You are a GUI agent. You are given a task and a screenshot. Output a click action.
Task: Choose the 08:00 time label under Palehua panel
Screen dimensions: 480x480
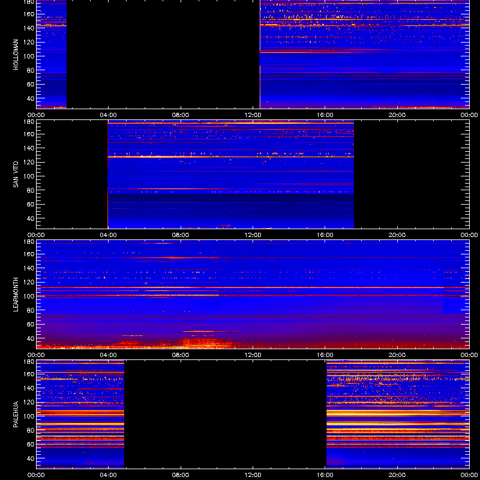tap(181, 475)
